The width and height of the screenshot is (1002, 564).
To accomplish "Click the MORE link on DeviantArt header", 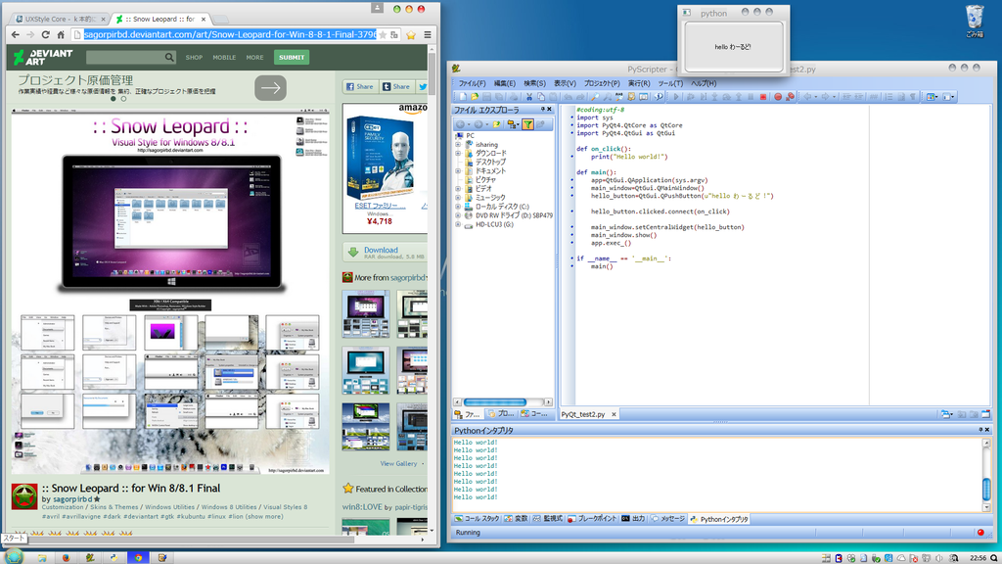I will (x=255, y=58).
